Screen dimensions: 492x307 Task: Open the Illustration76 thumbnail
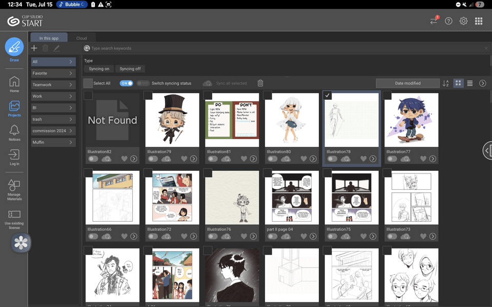[232, 198]
